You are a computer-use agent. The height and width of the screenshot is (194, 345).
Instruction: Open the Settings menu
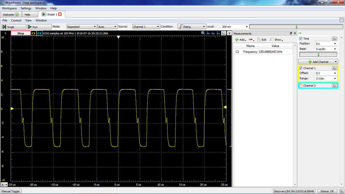[x=26, y=8]
